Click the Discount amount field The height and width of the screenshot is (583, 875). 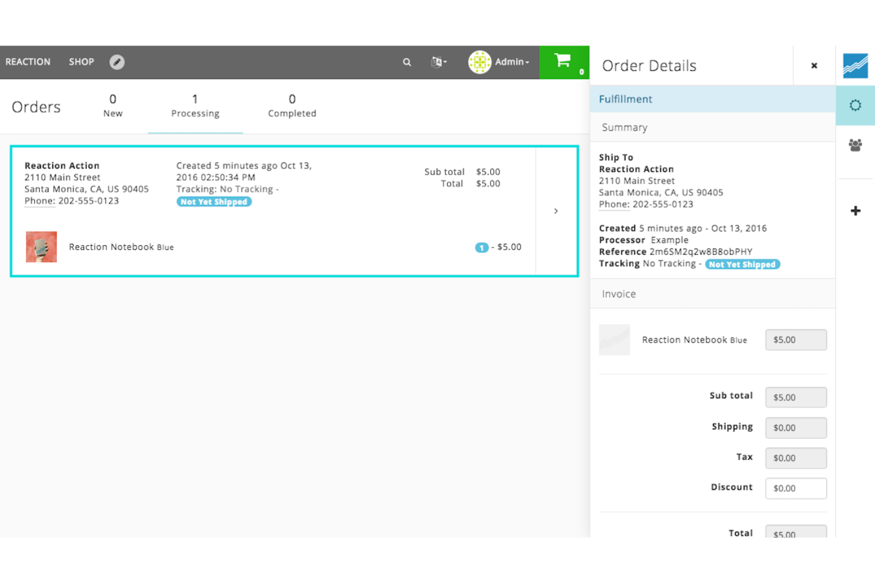pos(796,488)
